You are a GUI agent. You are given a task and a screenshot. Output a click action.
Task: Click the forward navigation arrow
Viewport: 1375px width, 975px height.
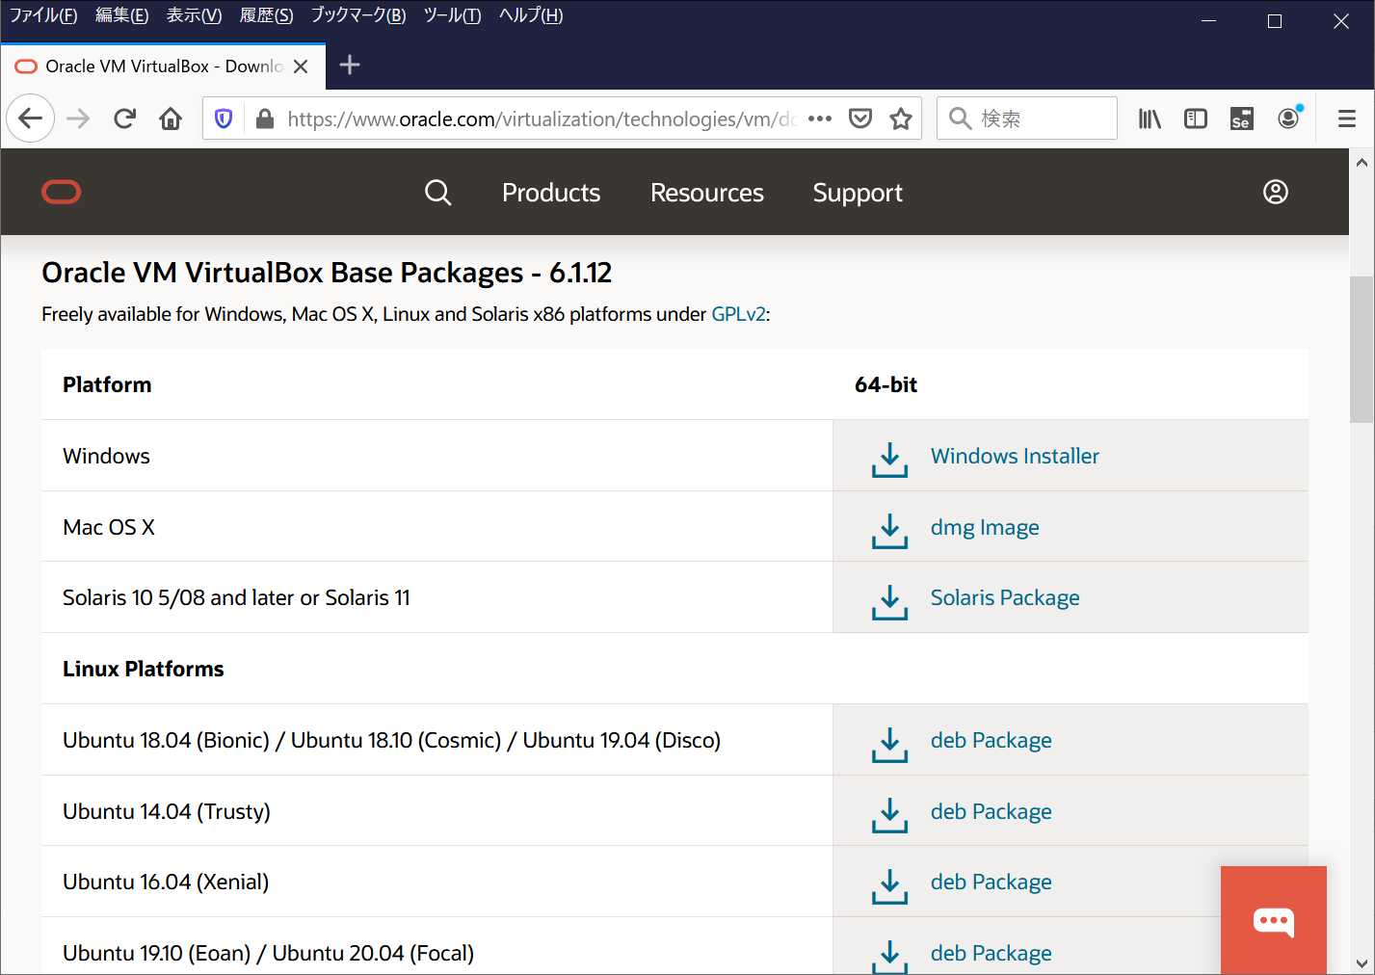click(78, 119)
